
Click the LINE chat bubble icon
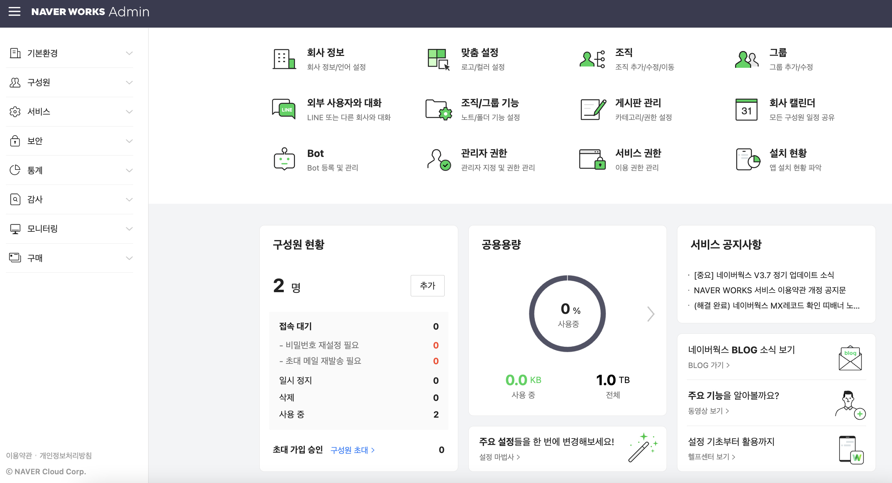point(284,109)
